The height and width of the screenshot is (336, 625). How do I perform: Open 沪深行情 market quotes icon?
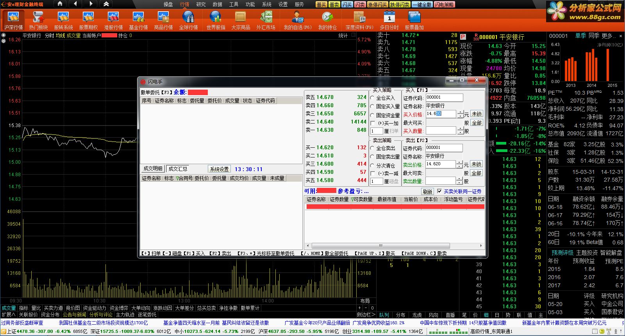point(13,20)
